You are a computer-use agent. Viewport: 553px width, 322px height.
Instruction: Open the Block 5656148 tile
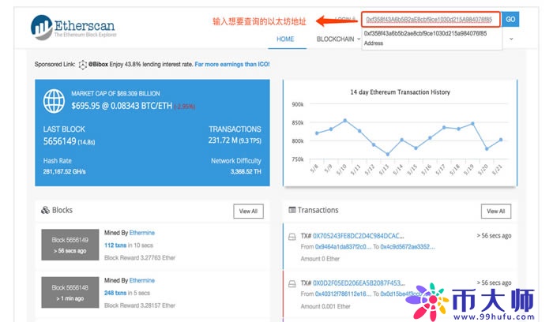click(70, 293)
